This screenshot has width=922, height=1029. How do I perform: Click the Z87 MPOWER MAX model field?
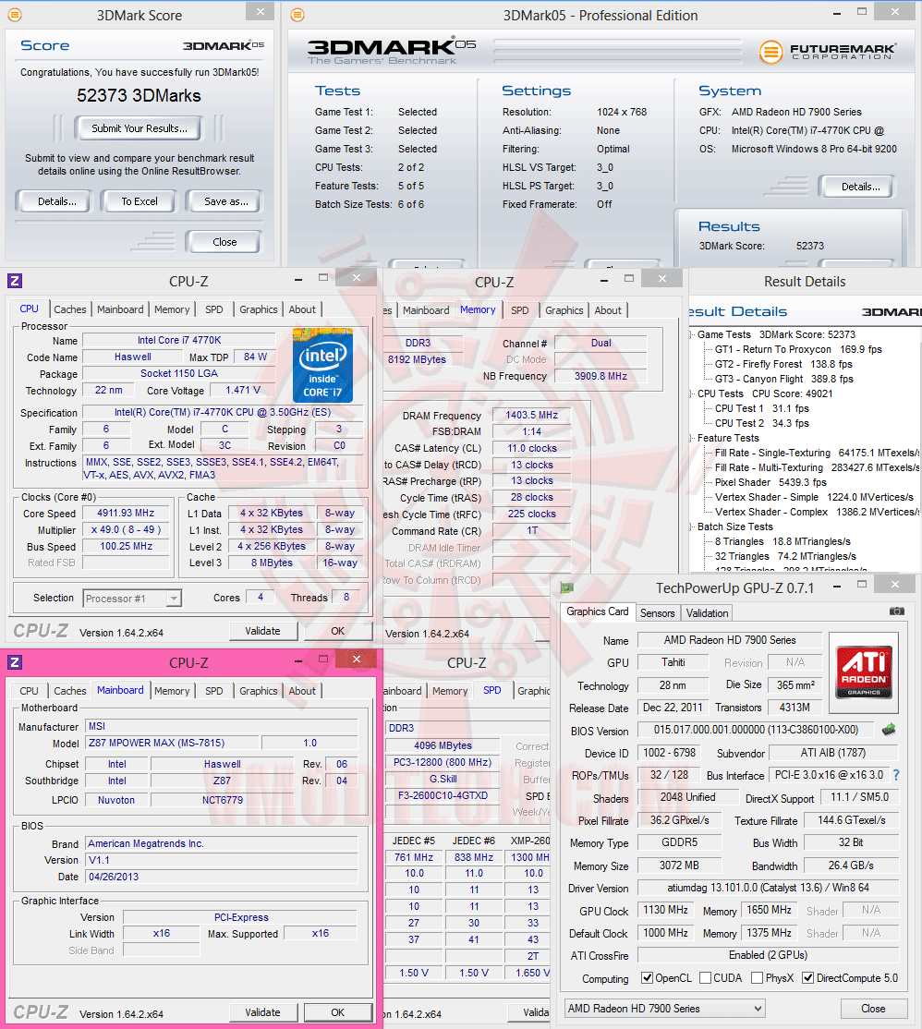click(172, 743)
